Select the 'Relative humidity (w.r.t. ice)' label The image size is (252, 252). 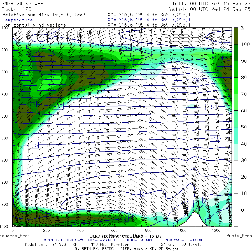pyautogui.click(x=44, y=15)
